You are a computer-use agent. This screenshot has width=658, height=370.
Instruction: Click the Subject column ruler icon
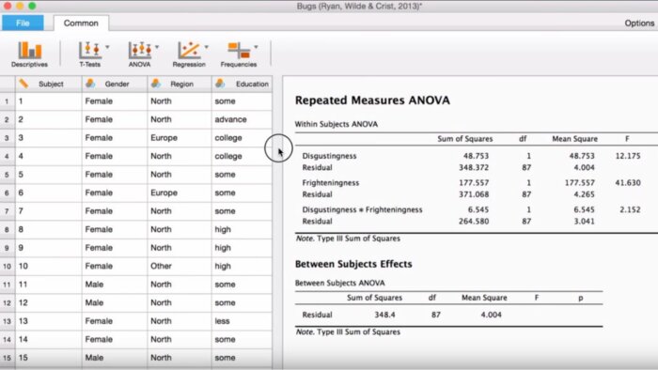tap(23, 84)
